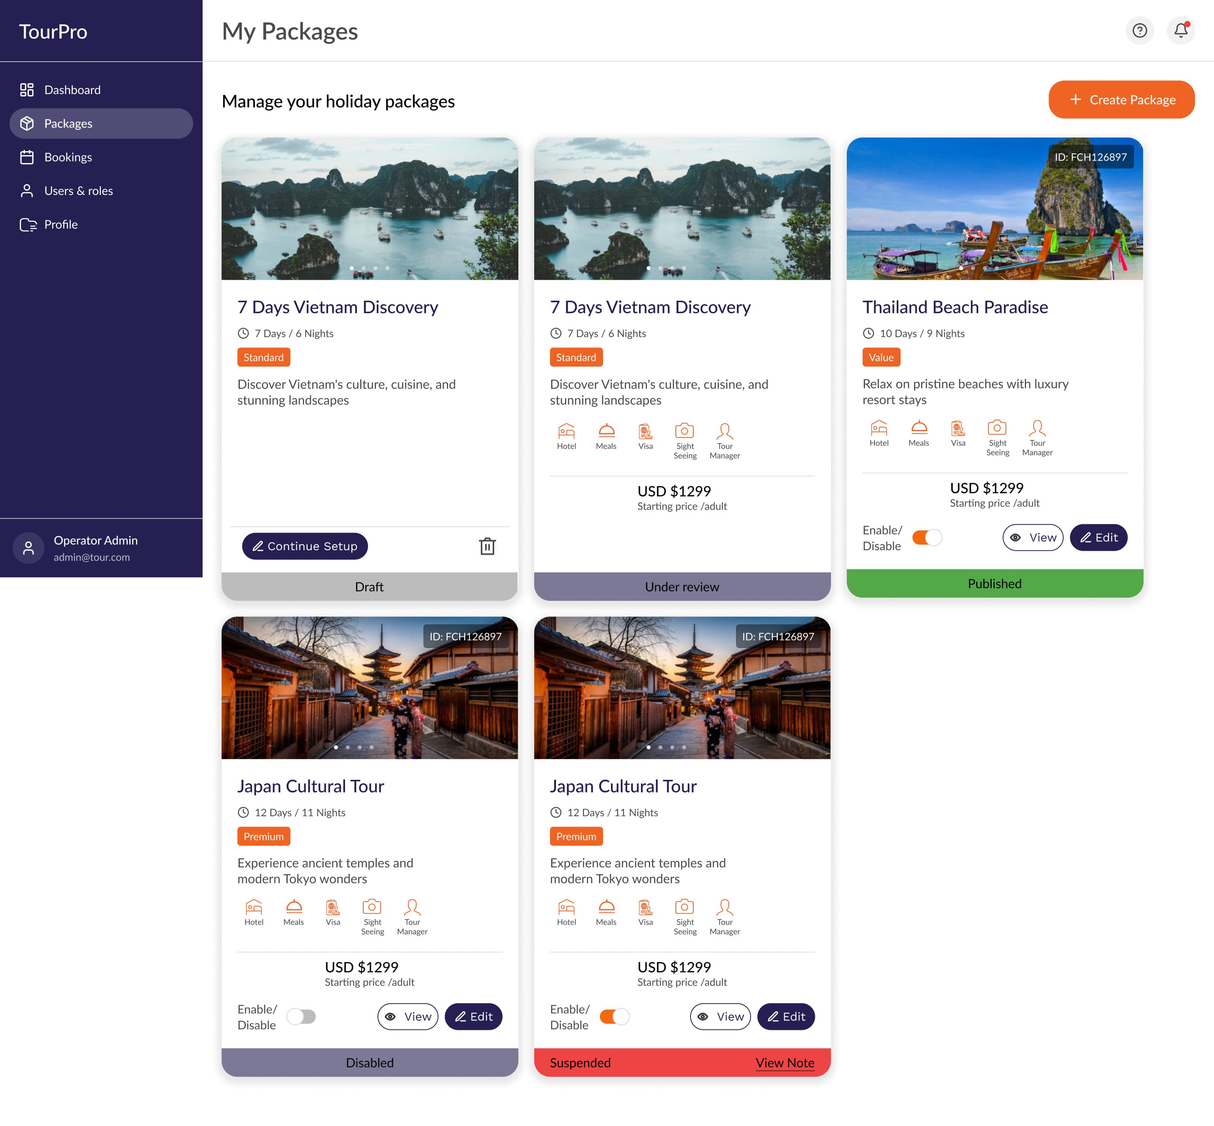Open Dashboard from the sidebar menu

pyautogui.click(x=101, y=90)
